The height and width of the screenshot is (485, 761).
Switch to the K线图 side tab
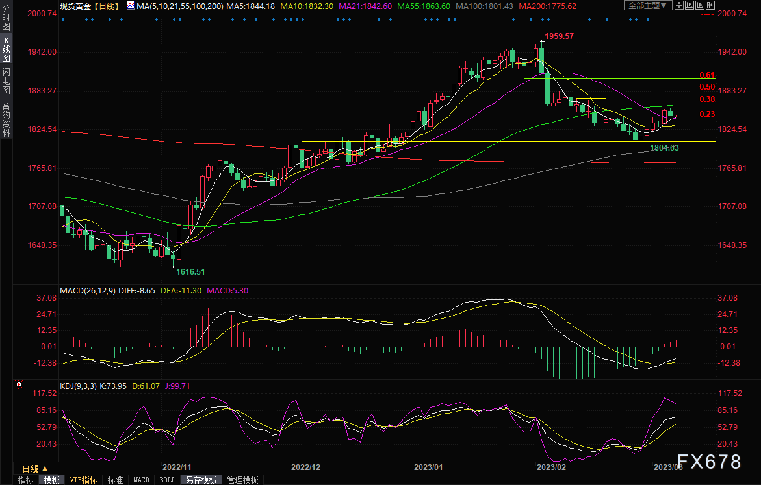6,49
